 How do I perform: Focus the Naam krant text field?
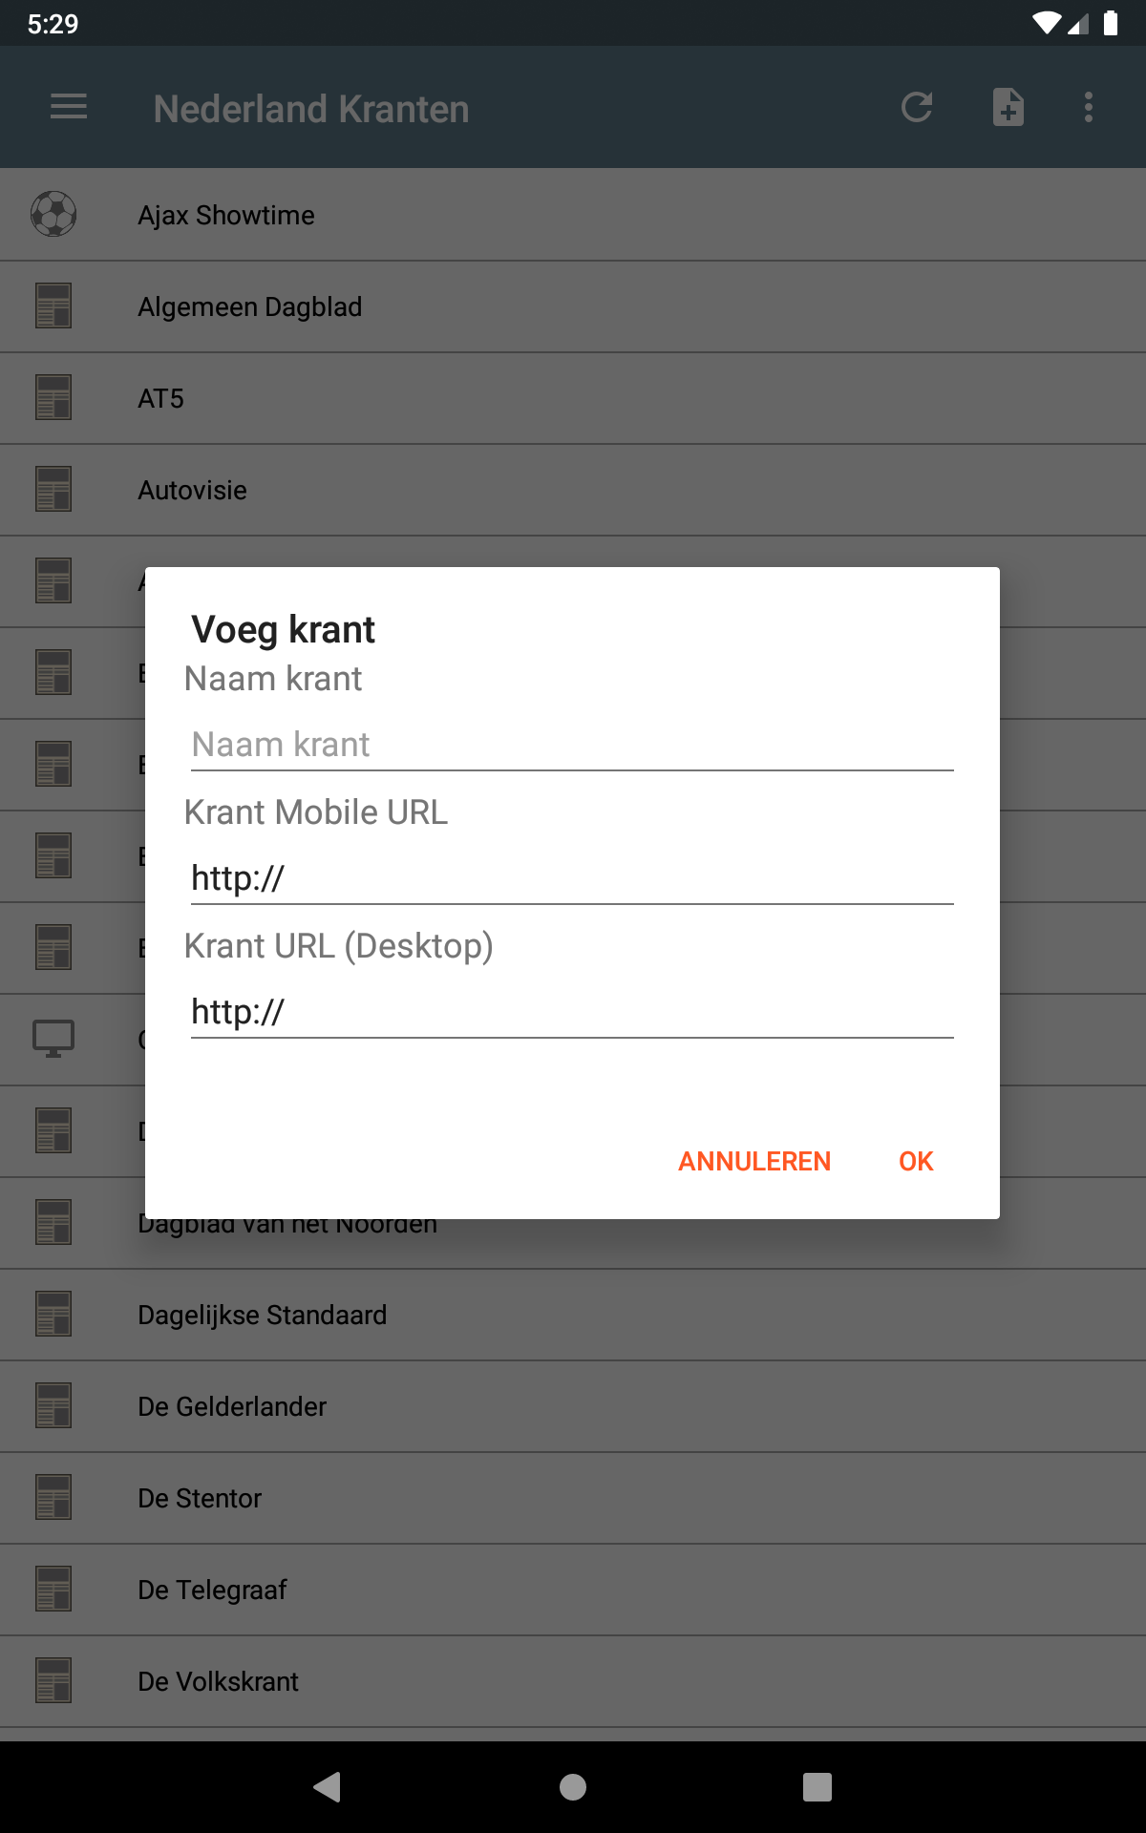coord(571,745)
